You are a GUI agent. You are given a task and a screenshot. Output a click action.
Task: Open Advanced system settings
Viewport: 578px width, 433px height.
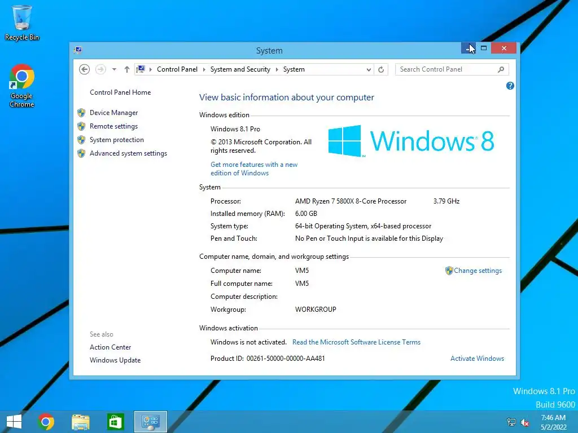128,153
